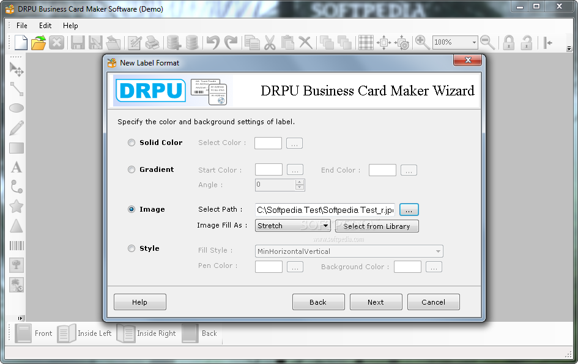
Task: Open the File menu
Action: click(22, 26)
